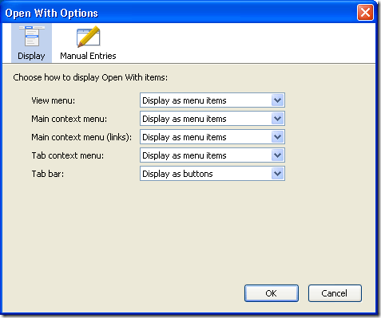
Task: Open the Display as buttons combo box
Action: click(212, 174)
